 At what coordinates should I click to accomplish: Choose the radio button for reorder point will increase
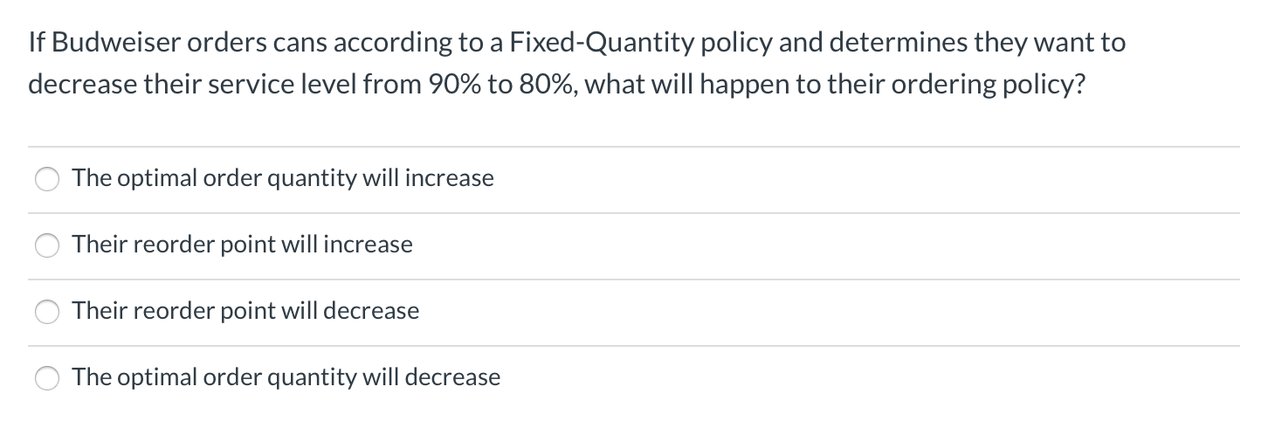click(x=46, y=245)
